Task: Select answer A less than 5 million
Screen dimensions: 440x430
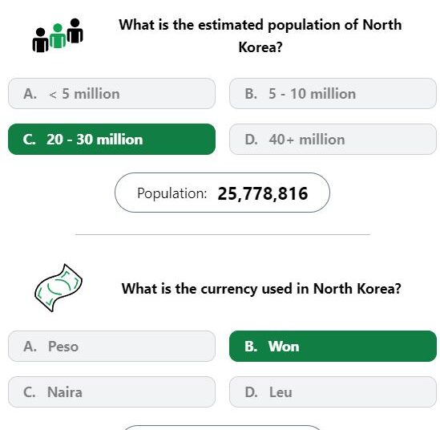Action: click(x=111, y=94)
